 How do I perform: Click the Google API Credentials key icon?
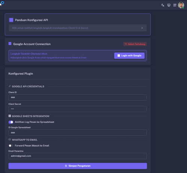coord(10,86)
